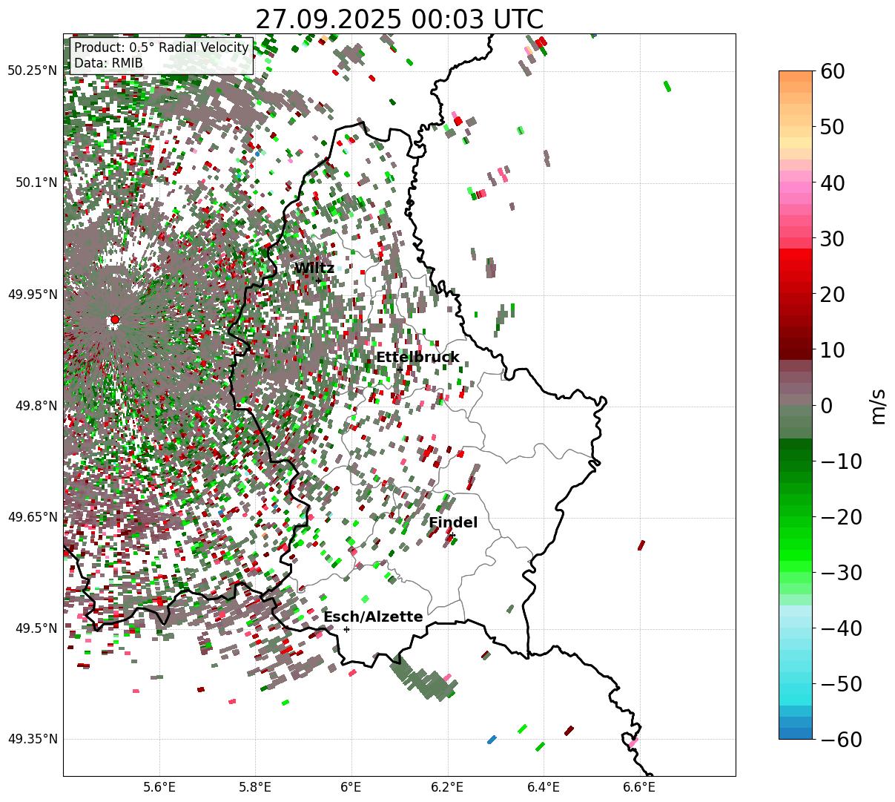Click the 6.2°E longitude tick label
Image resolution: width=895 pixels, height=802 pixels.
tap(448, 787)
